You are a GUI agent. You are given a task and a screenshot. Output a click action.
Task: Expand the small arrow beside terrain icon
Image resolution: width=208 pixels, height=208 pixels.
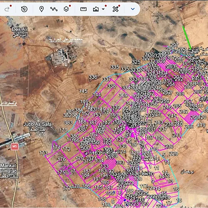103,9
